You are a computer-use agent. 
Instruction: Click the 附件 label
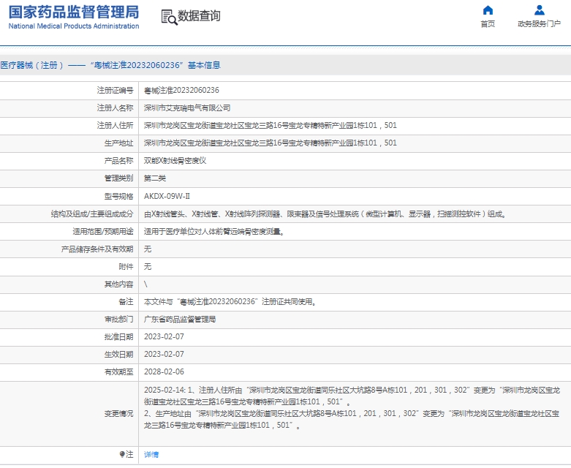coord(126,267)
